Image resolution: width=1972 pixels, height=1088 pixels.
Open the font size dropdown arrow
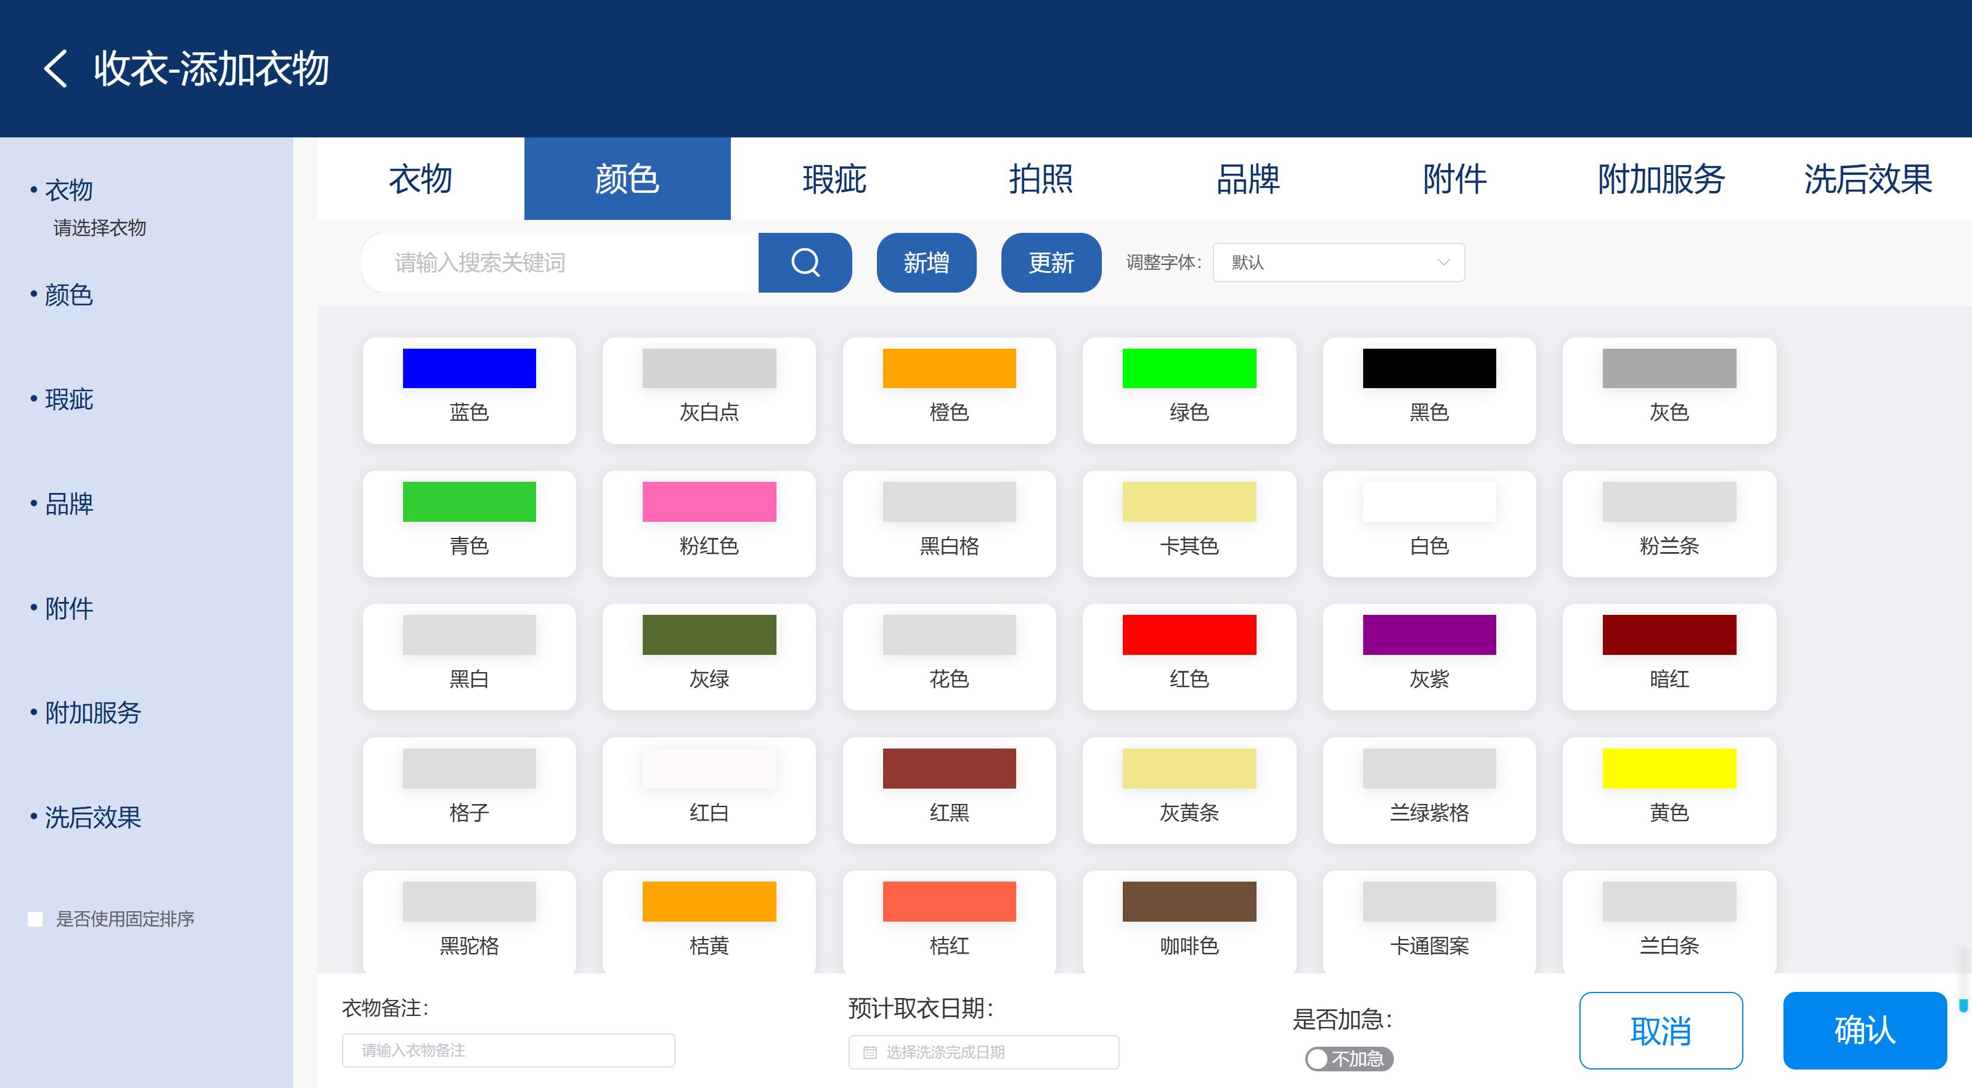1443,262
